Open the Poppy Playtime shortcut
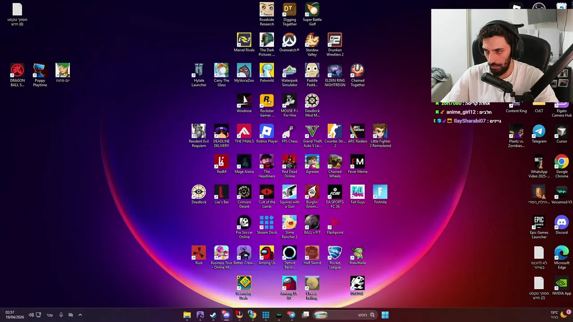573x322 pixels. tap(40, 75)
